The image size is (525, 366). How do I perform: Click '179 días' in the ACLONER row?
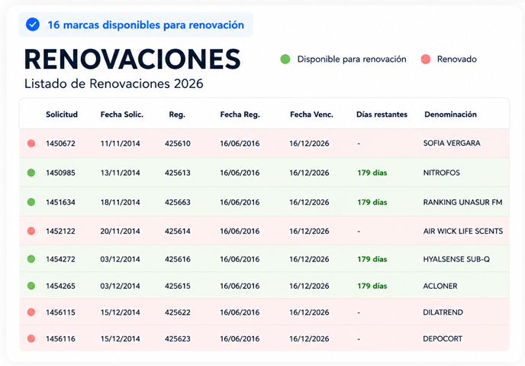point(372,286)
